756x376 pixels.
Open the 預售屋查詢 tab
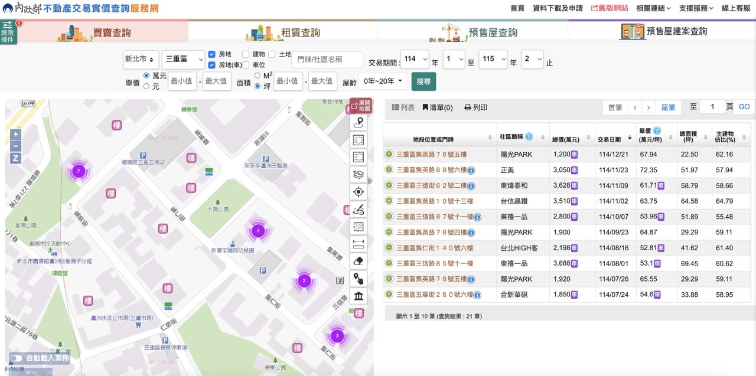pyautogui.click(x=472, y=32)
